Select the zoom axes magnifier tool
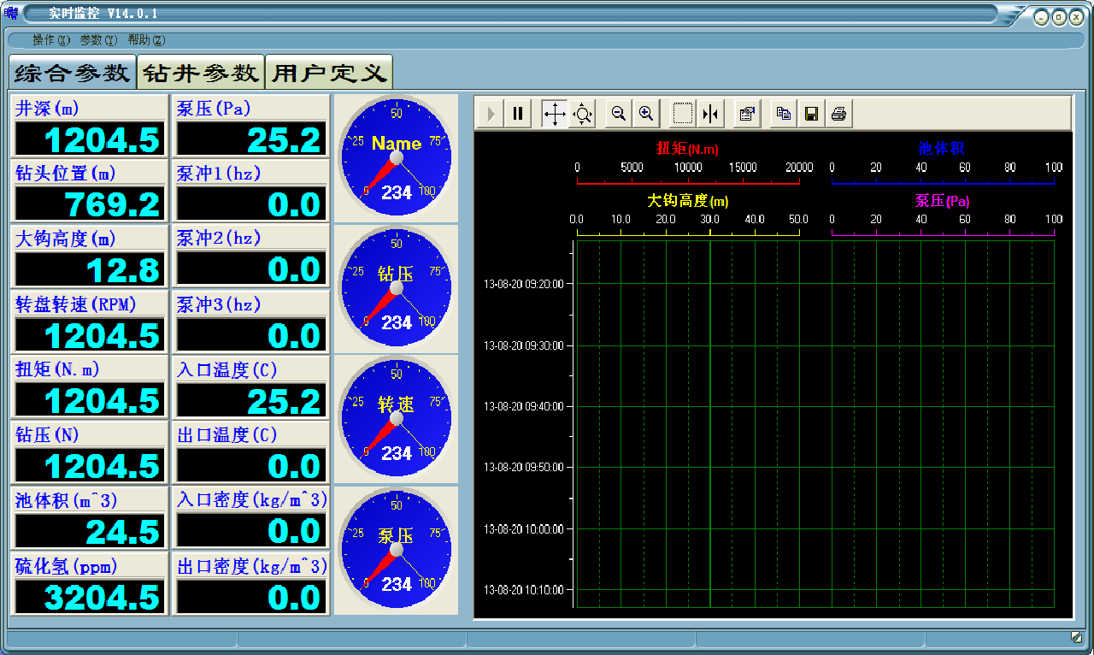This screenshot has height=655, width=1094. pyautogui.click(x=582, y=114)
